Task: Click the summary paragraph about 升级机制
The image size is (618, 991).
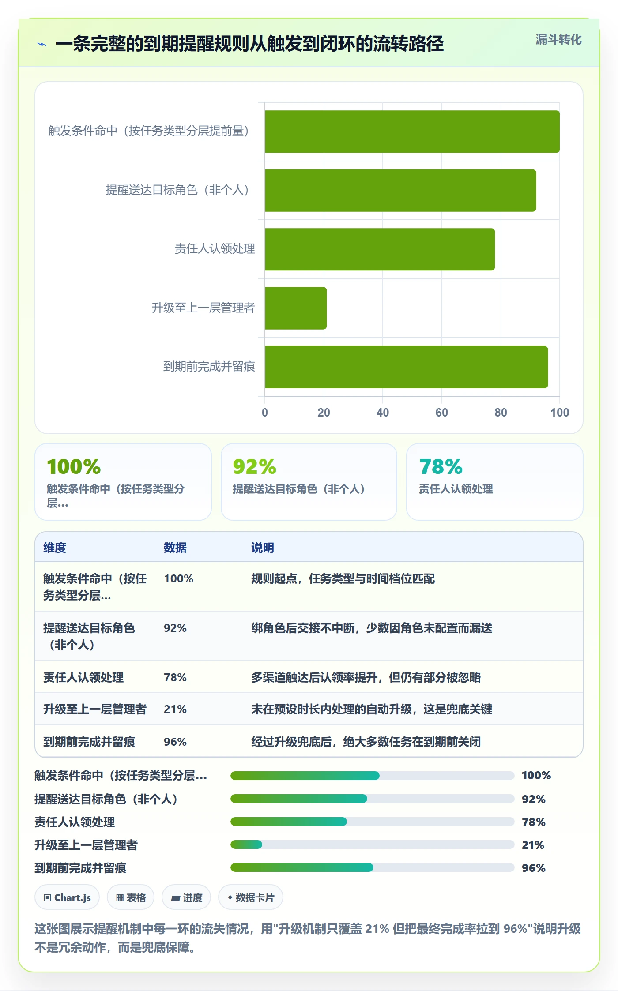Action: coord(308,938)
